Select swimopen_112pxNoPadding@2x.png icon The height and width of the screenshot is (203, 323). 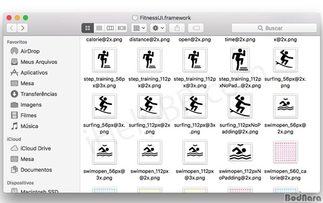coord(240,152)
